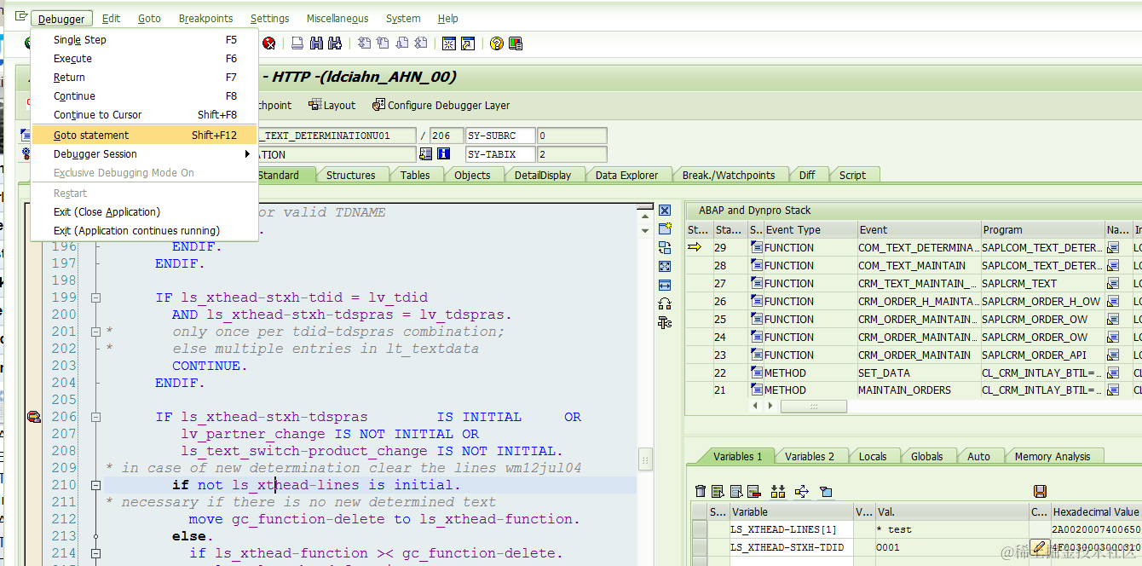Viewport: 1142px width, 566px height.
Task: Collapse the IF block at line 199
Action: pyautogui.click(x=95, y=297)
